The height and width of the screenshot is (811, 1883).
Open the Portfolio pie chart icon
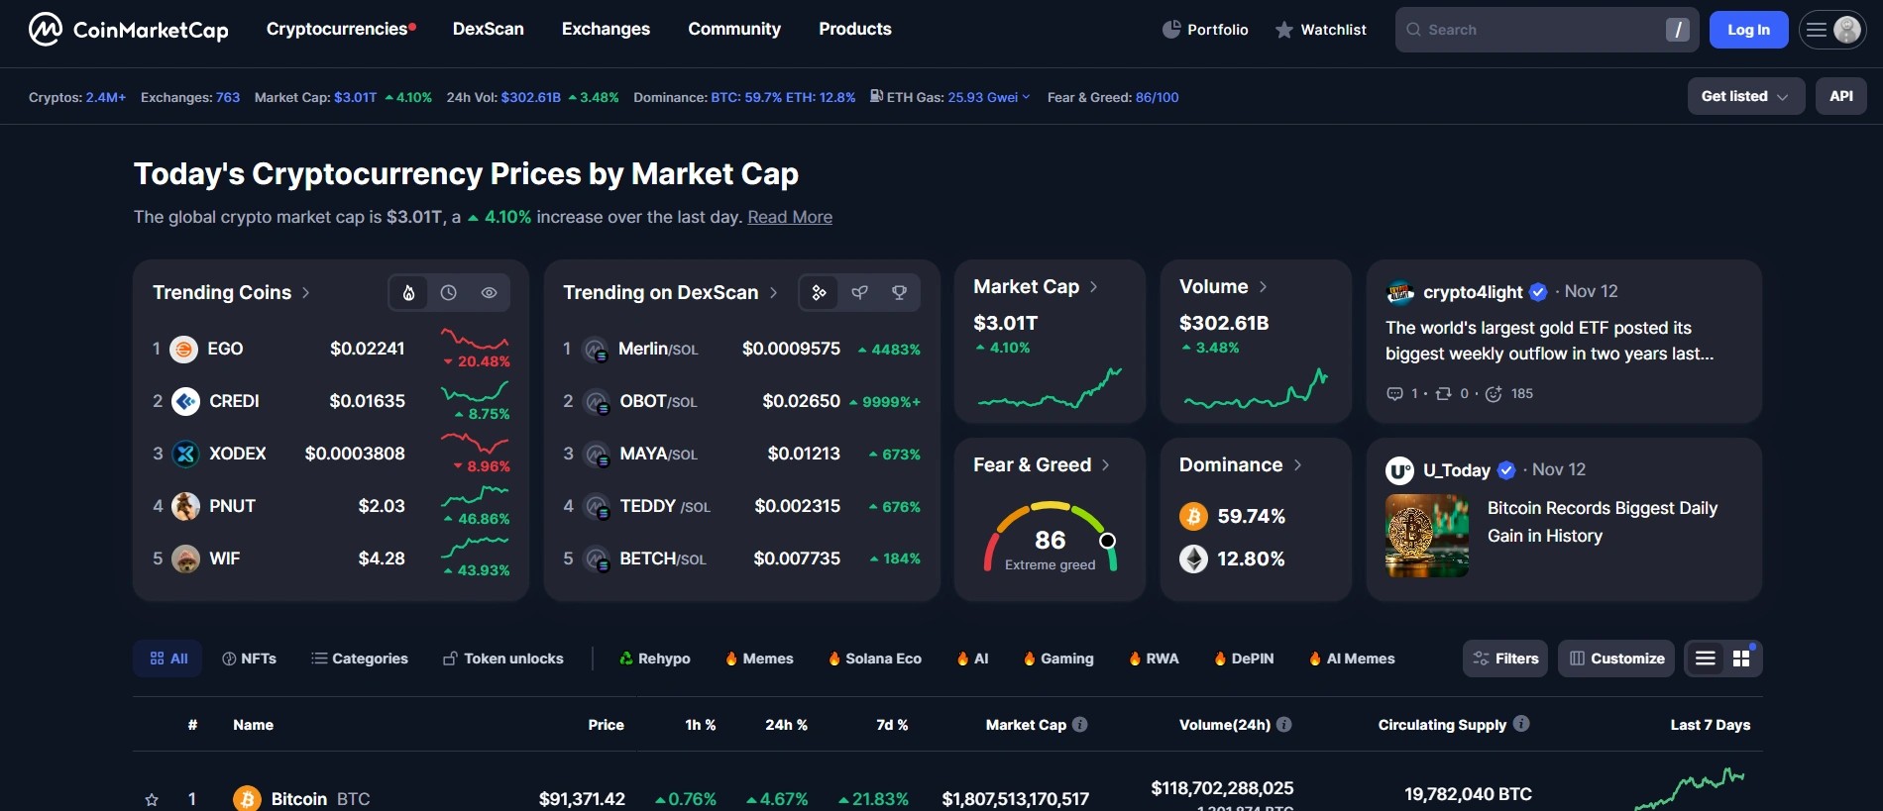pos(1171,30)
